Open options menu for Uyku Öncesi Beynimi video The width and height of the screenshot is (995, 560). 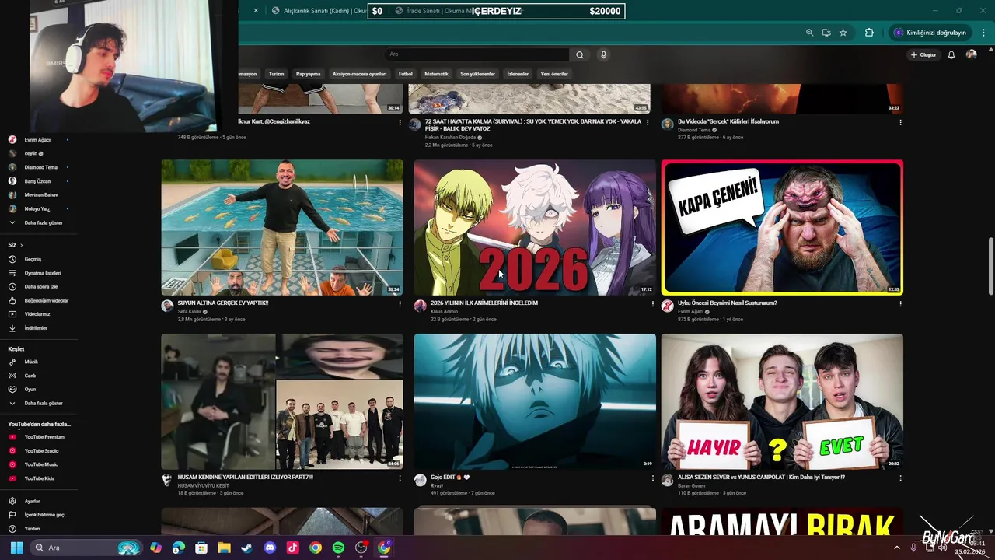tap(900, 304)
